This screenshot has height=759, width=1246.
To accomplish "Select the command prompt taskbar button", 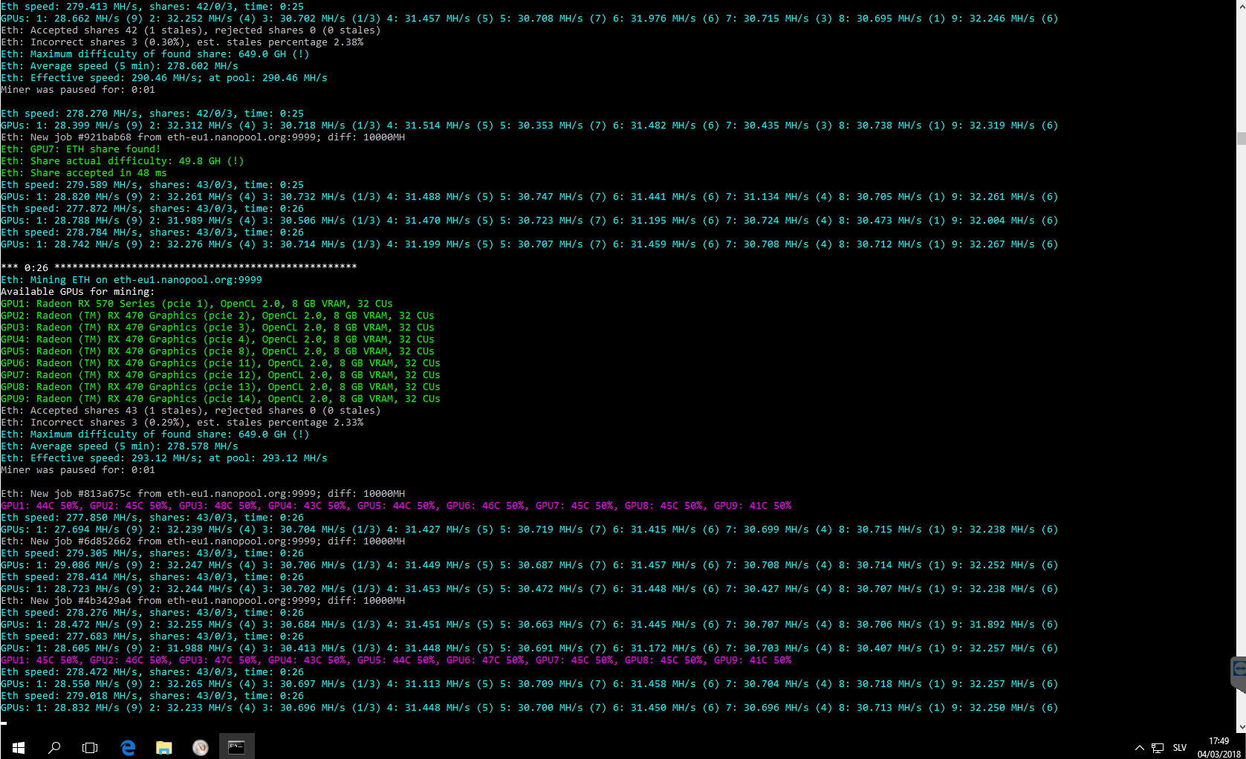I will (x=237, y=747).
